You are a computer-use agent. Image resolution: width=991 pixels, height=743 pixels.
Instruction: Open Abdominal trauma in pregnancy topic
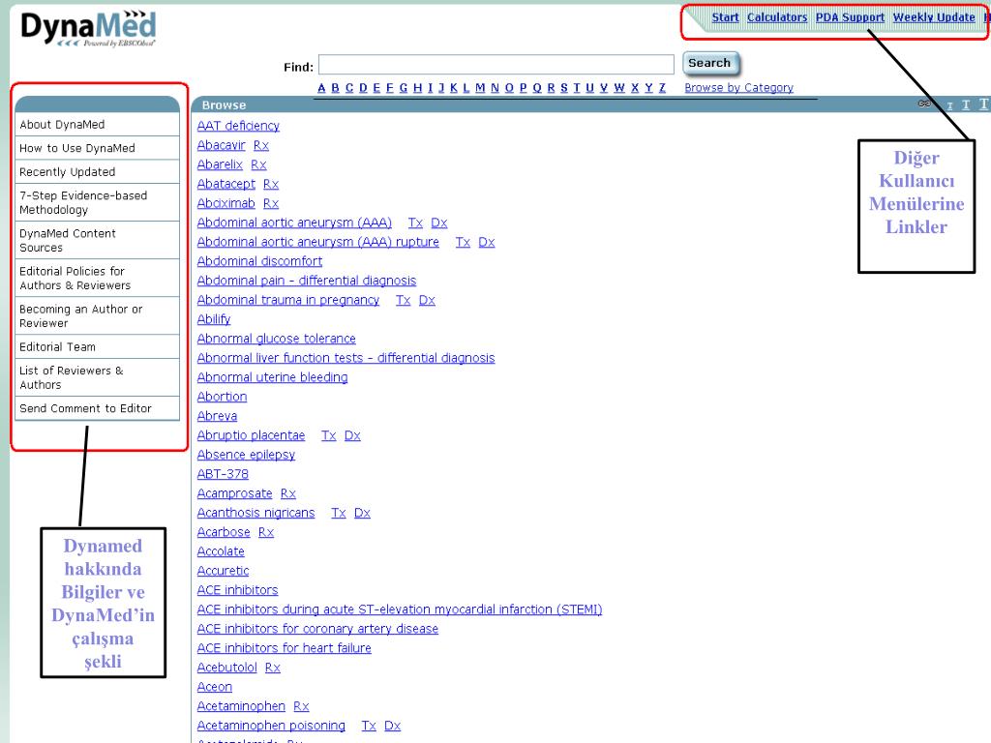pos(288,300)
